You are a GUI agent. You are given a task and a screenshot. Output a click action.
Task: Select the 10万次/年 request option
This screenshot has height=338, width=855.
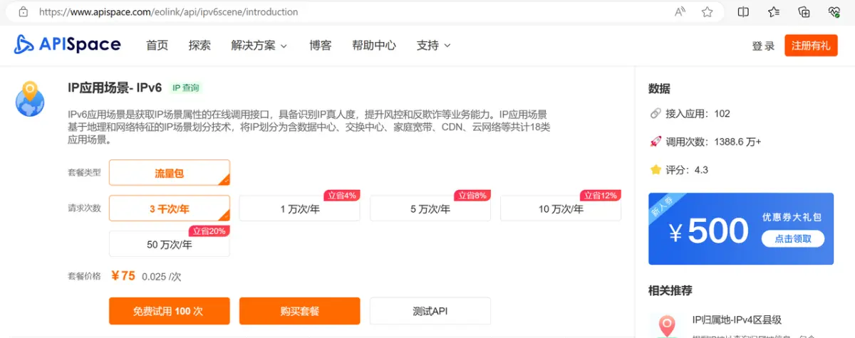pyautogui.click(x=561, y=208)
